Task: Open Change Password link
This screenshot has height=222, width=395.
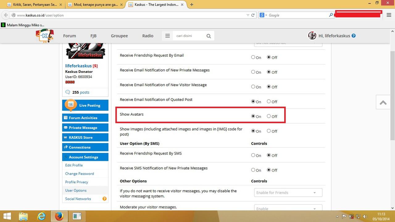Action: tap(80, 174)
